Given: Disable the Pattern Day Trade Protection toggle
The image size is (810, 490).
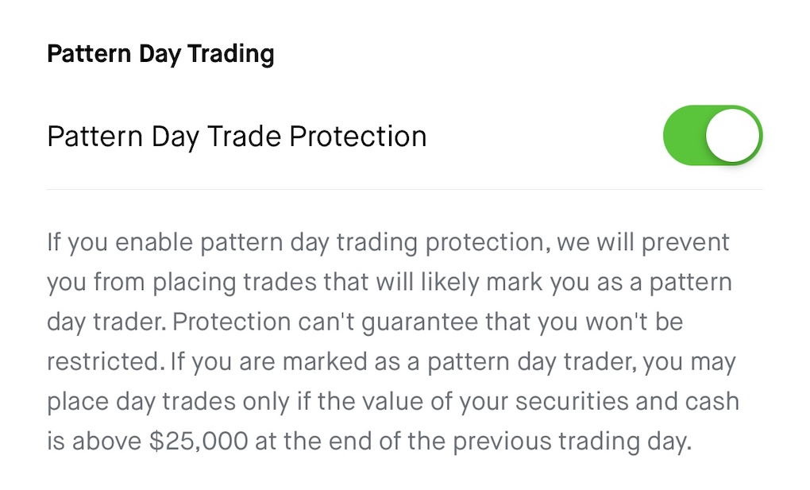Looking at the screenshot, I should (712, 136).
